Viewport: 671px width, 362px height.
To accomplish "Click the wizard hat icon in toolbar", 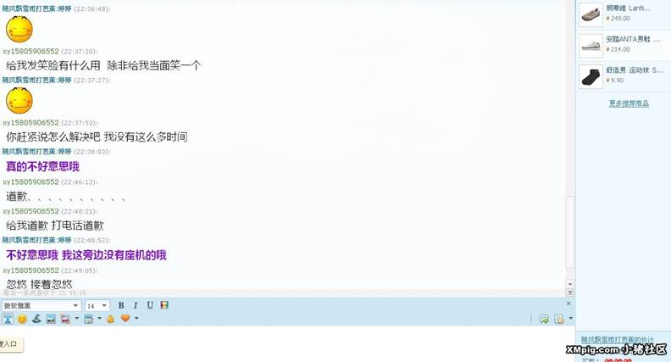I will (36, 319).
